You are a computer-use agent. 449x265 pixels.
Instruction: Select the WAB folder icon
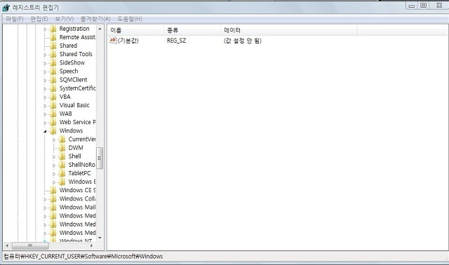point(53,114)
